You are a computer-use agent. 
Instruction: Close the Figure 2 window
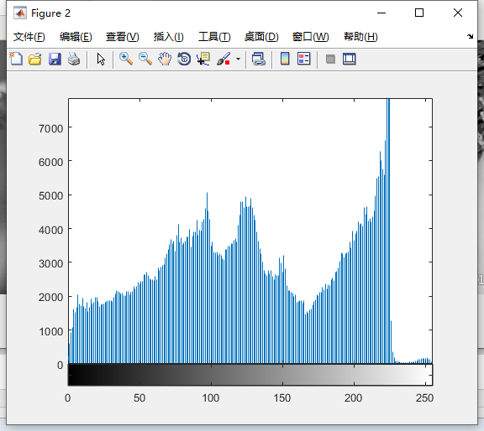(x=458, y=13)
